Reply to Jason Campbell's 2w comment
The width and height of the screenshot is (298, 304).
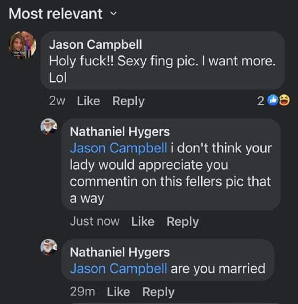(x=129, y=101)
